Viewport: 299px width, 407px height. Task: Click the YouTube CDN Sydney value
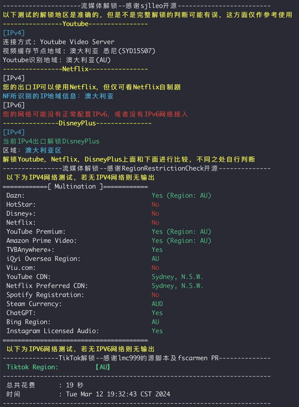click(x=177, y=277)
